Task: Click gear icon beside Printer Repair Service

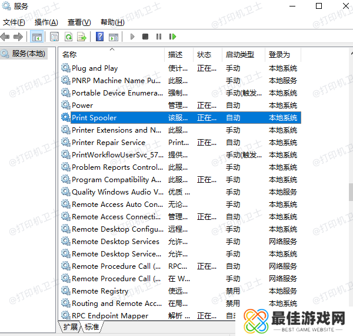Action: (x=66, y=142)
